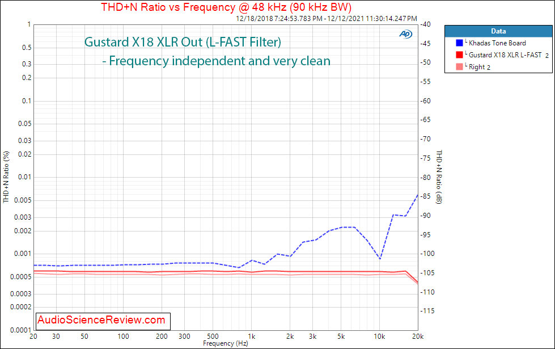Click the -40 dB tick label
The image size is (555, 349).
click(425, 24)
